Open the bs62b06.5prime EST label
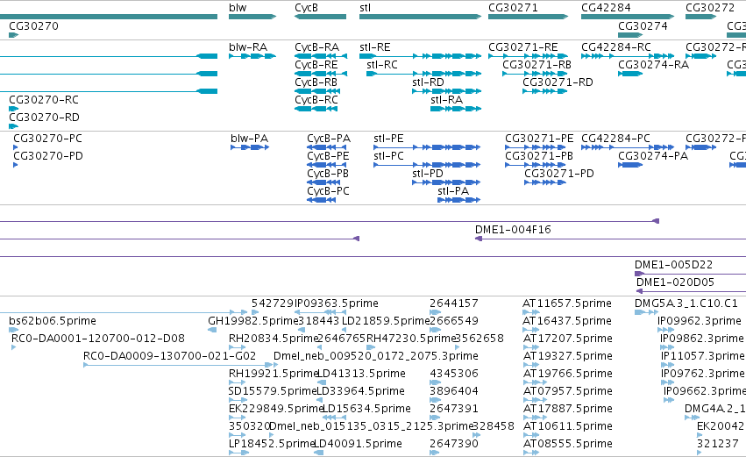 coord(53,321)
